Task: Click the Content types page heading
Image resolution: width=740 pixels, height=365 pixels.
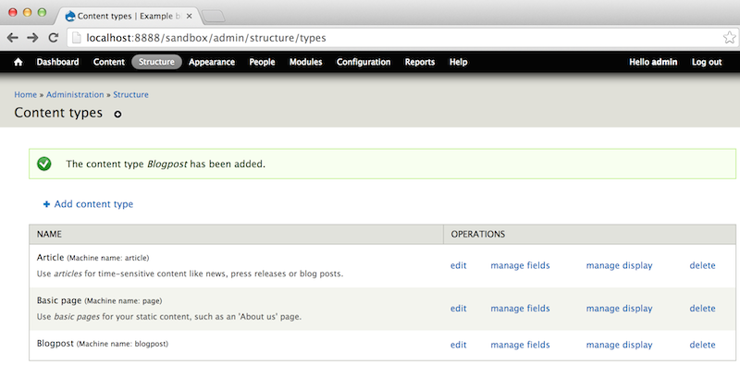Action: tap(58, 113)
